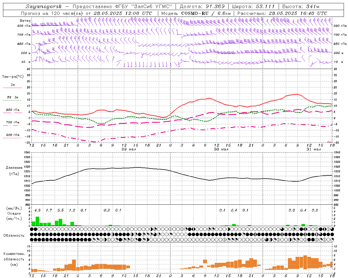Click the Давление panel label
Screen dimensions: 348x278
pyautogui.click(x=14, y=168)
